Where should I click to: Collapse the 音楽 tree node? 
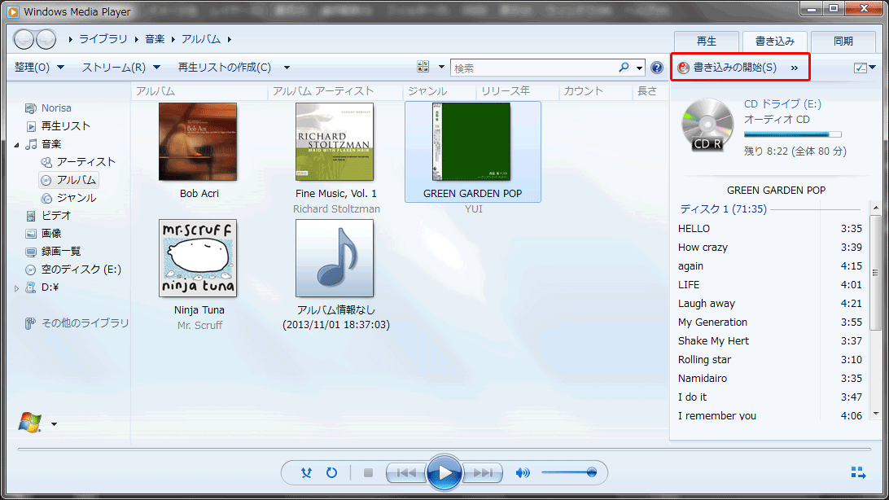(16, 145)
